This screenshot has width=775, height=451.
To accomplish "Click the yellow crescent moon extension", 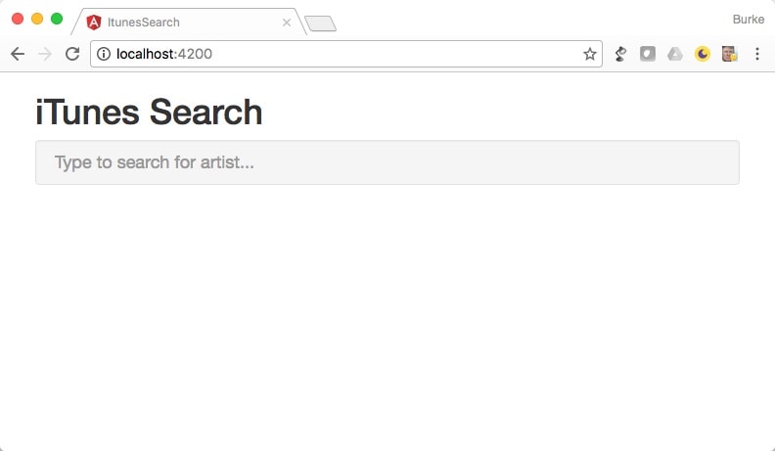I will 703,54.
